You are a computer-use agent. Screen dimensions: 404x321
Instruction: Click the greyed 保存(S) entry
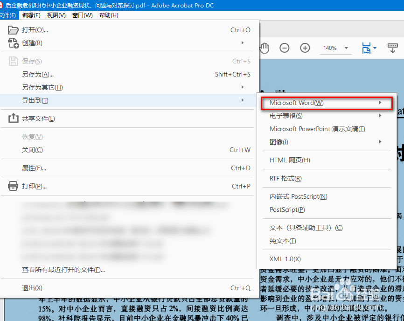[x=129, y=61]
